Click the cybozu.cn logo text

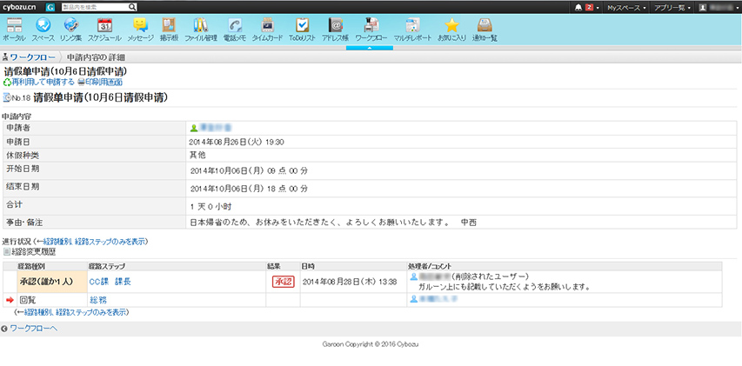click(x=20, y=7)
